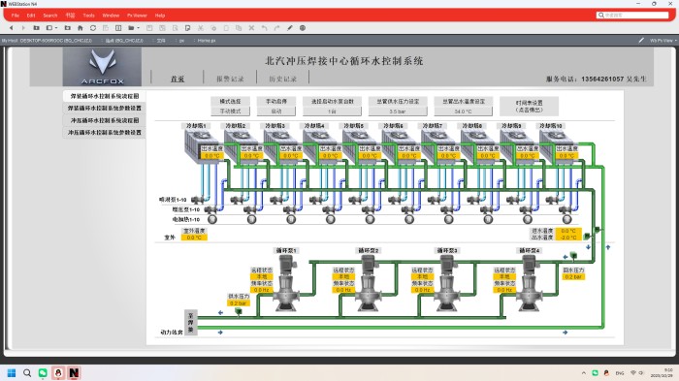Click the Cut scissors toolbar icon

(x=201, y=28)
